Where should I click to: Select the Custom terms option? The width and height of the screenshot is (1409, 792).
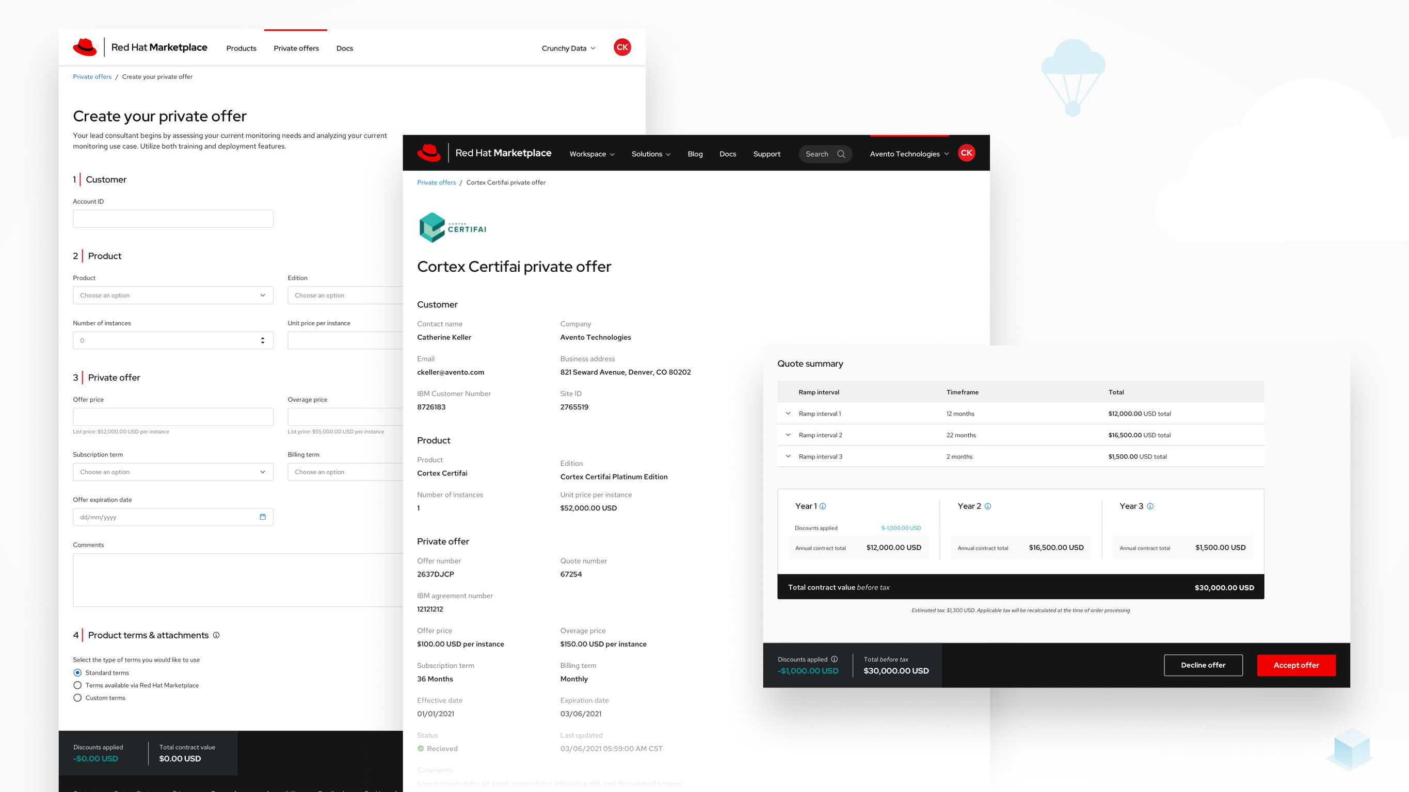(x=77, y=698)
